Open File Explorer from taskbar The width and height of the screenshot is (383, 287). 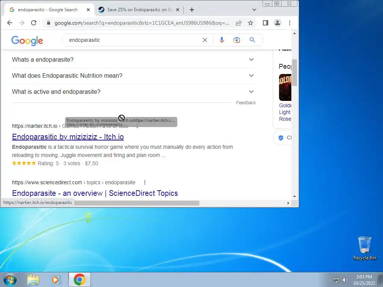tap(33, 280)
